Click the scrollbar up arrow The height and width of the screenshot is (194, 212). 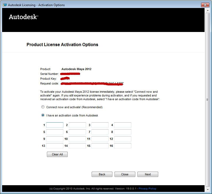coord(208,10)
